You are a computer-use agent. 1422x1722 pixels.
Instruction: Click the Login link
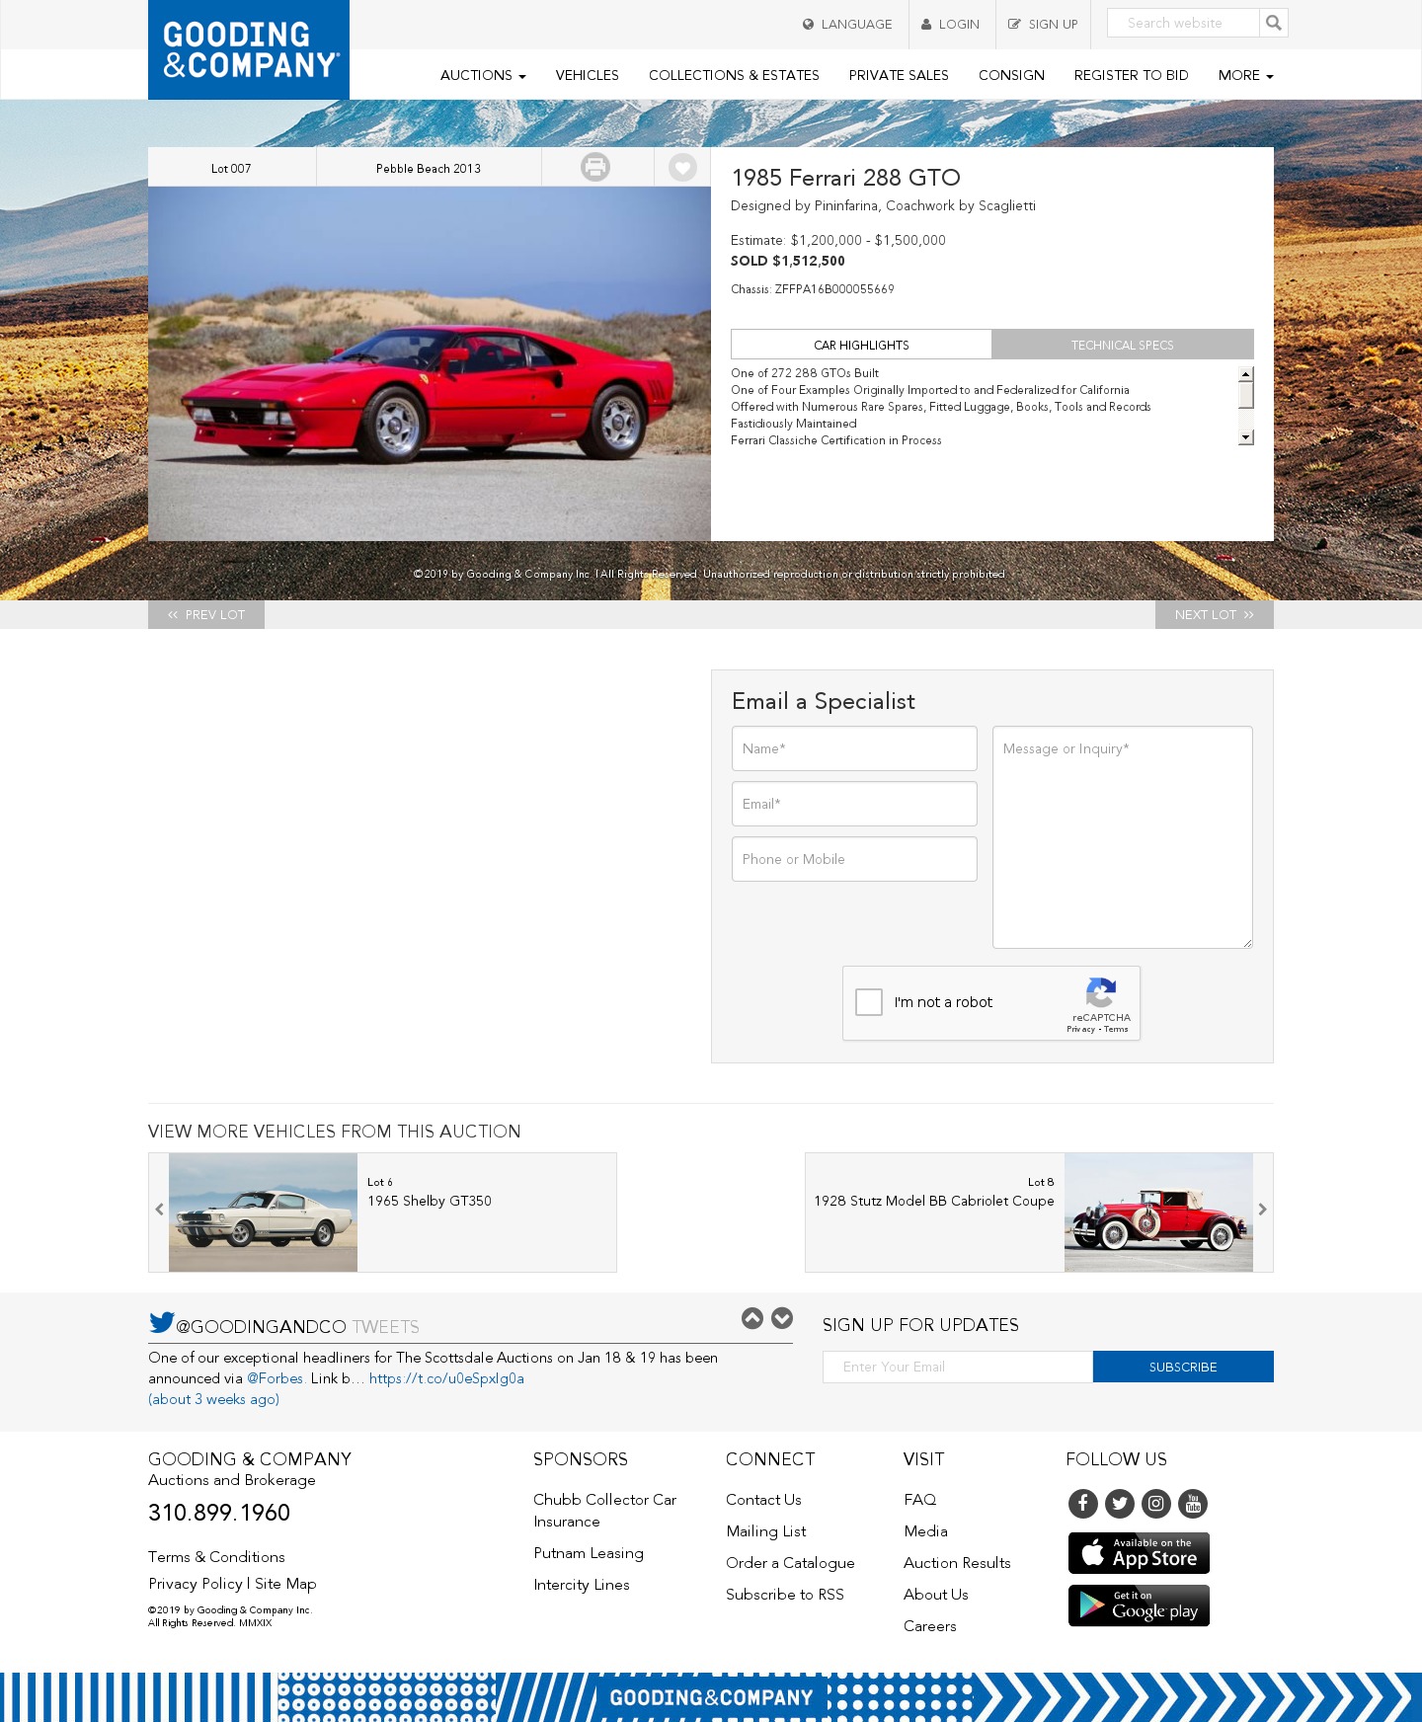(x=951, y=24)
